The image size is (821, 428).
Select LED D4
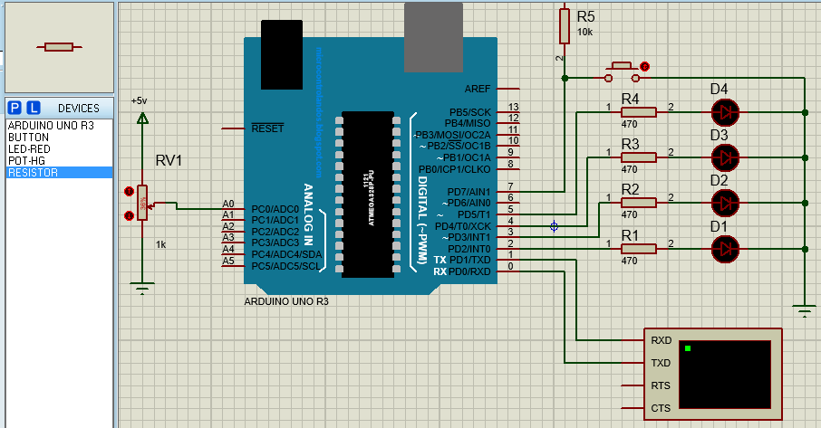725,112
